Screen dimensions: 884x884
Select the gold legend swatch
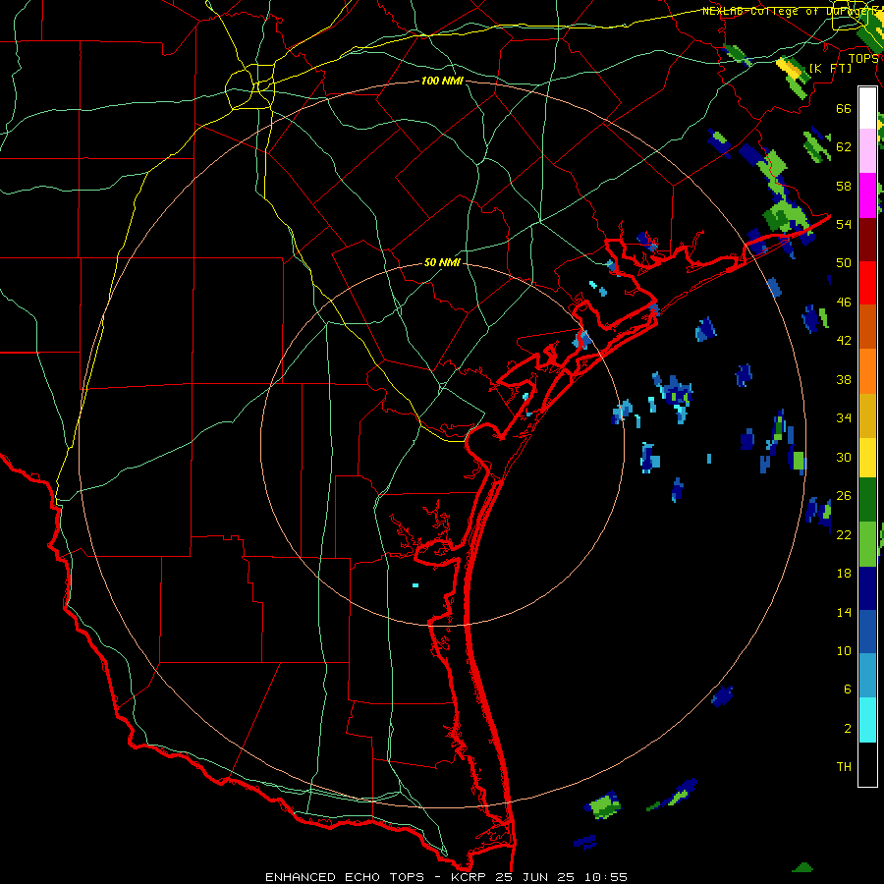click(867, 414)
